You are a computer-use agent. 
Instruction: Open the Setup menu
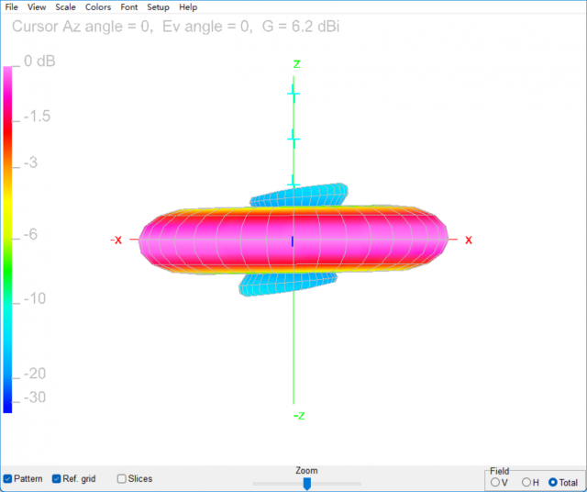click(158, 7)
